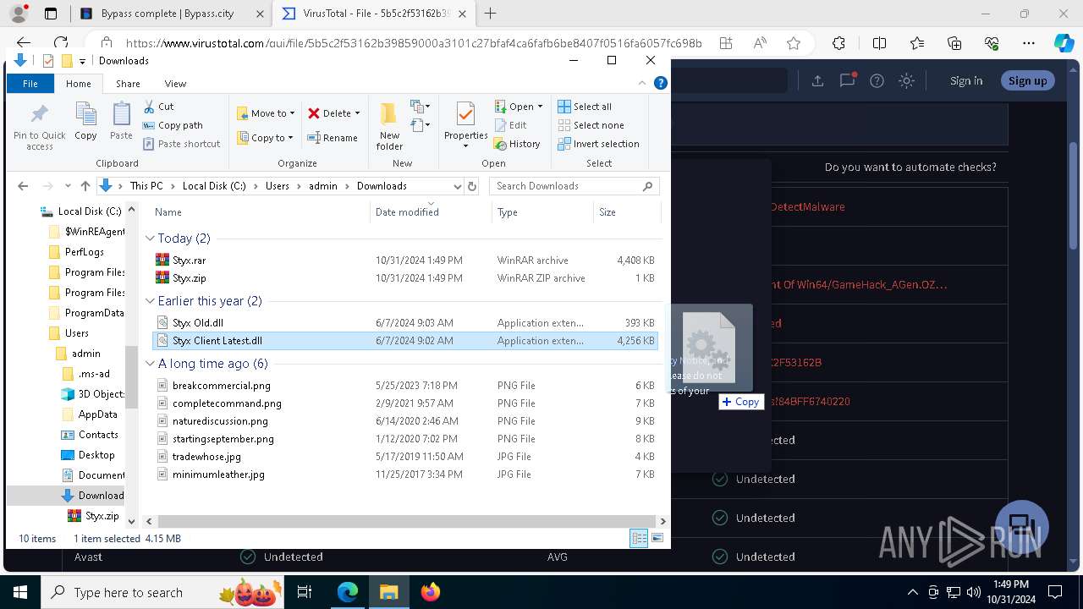Open Task View on taskbar
The image size is (1083, 609).
tap(305, 592)
